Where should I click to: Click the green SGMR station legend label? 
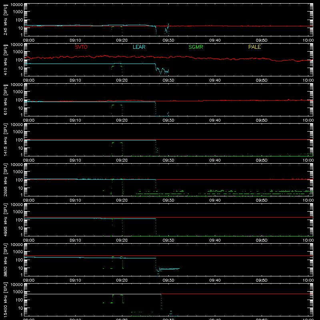[196, 47]
